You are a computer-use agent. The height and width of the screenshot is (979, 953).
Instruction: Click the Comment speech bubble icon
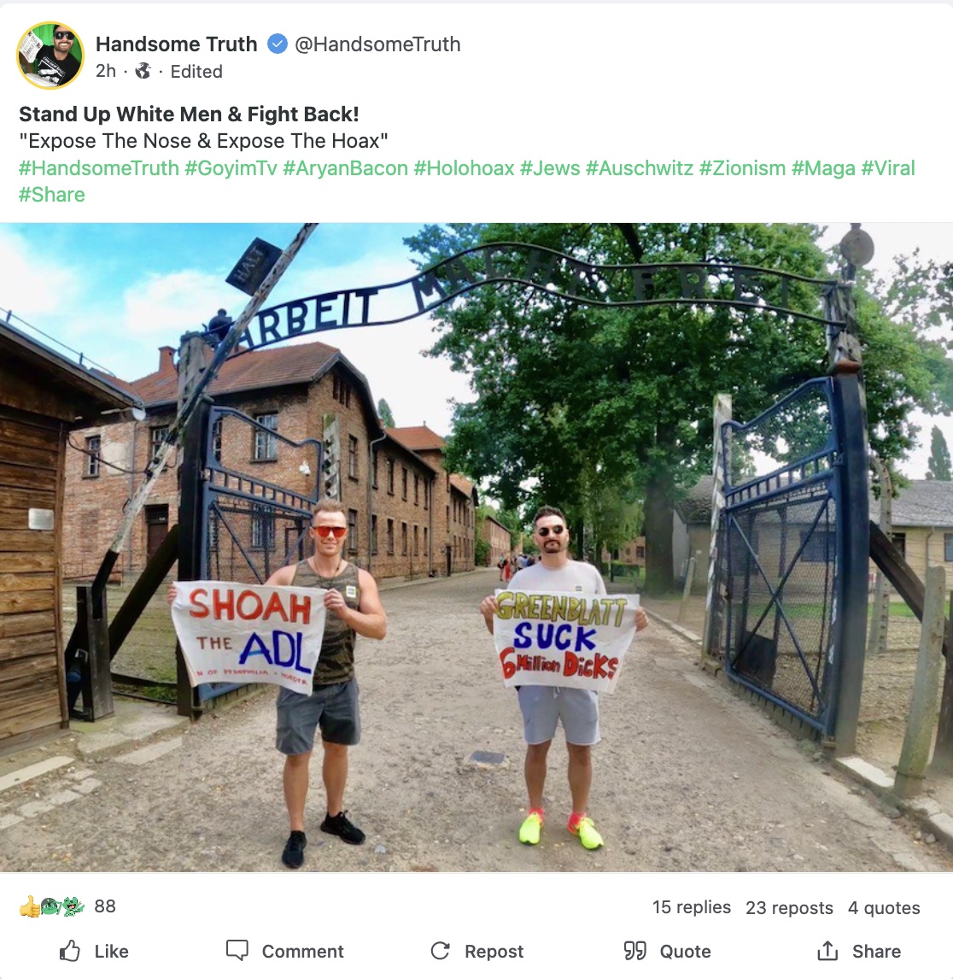coord(237,950)
